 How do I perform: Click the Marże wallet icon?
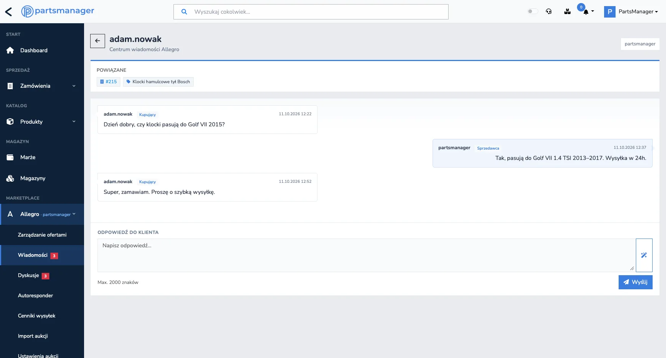click(10, 157)
